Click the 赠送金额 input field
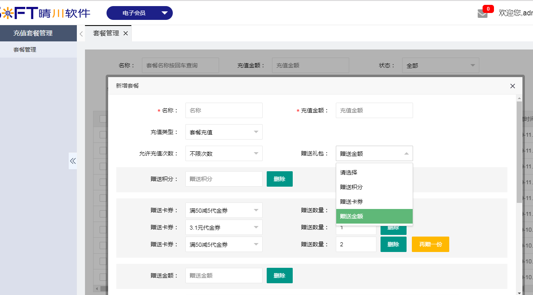 [224, 276]
